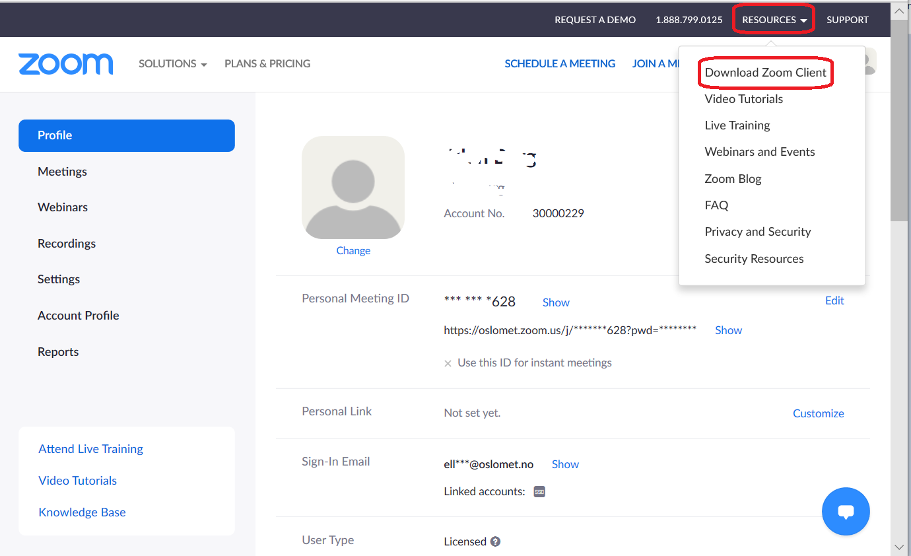This screenshot has height=556, width=911.
Task: Expand the Resources dropdown
Action: tap(774, 20)
